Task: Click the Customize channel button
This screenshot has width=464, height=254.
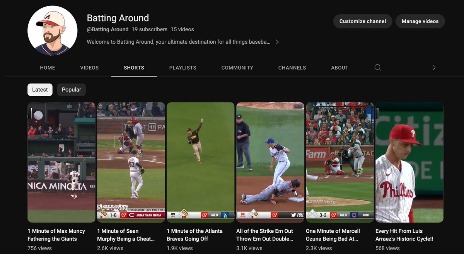Action: (362, 21)
